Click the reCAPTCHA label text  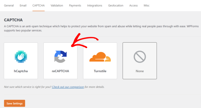(60, 71)
